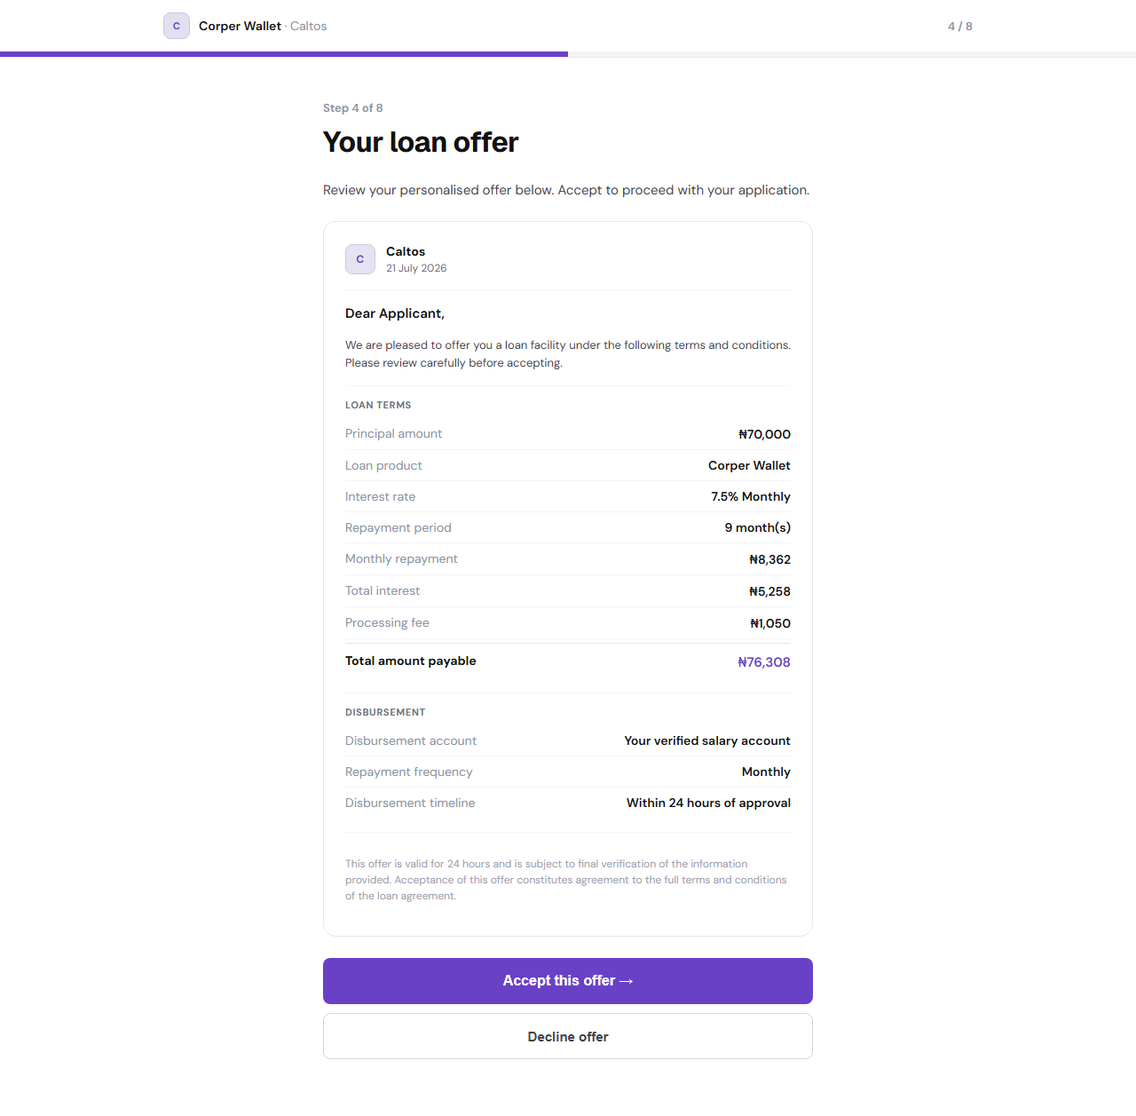The image size is (1136, 1116).
Task: Click the Caltos text in the header
Action: click(309, 26)
